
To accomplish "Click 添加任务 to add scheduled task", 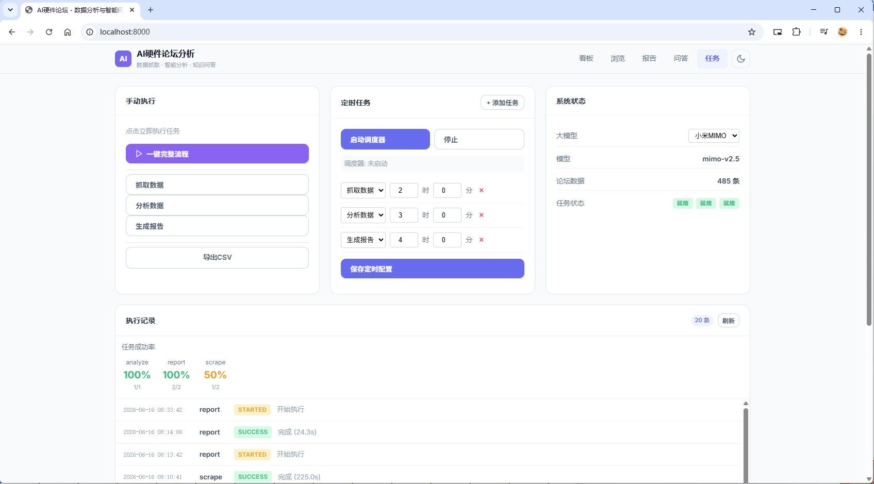I will point(502,103).
